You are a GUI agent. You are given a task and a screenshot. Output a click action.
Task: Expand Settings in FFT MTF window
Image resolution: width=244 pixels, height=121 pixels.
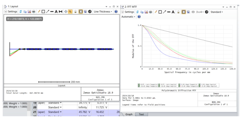coord(128,12)
